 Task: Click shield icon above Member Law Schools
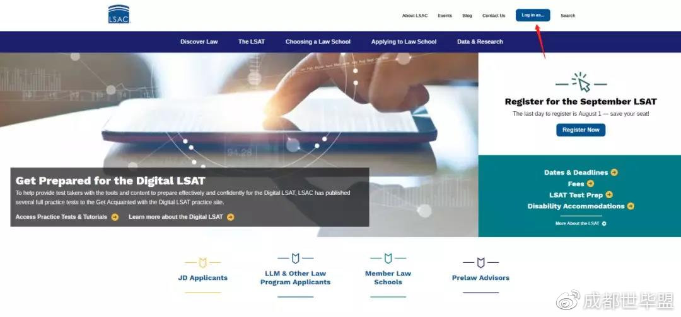tap(388, 259)
